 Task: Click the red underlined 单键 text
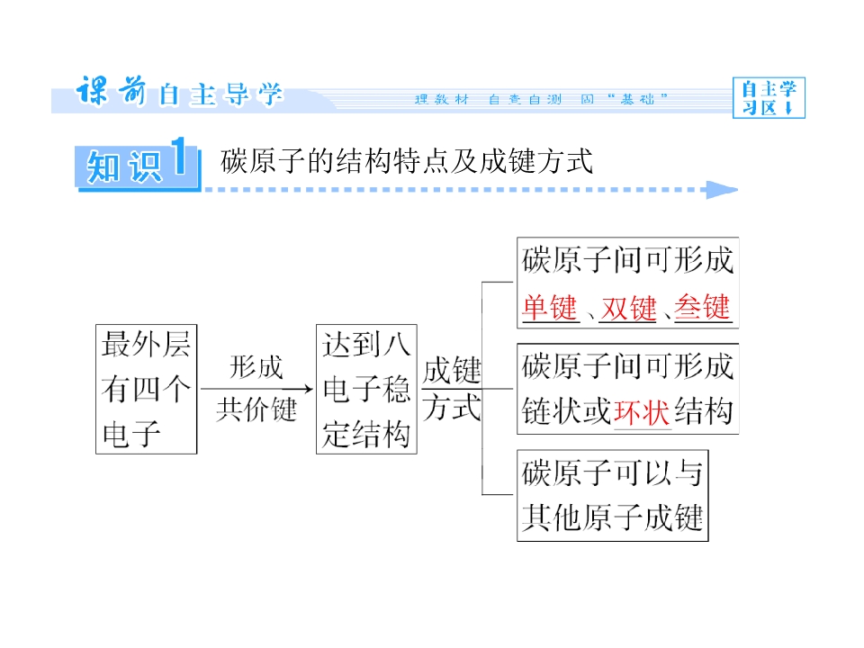pos(550,307)
